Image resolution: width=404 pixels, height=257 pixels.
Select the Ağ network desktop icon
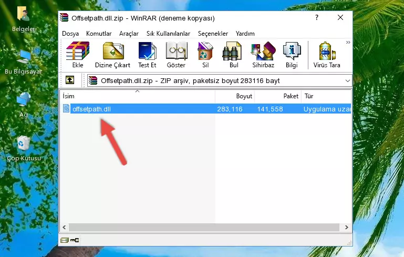point(23,105)
